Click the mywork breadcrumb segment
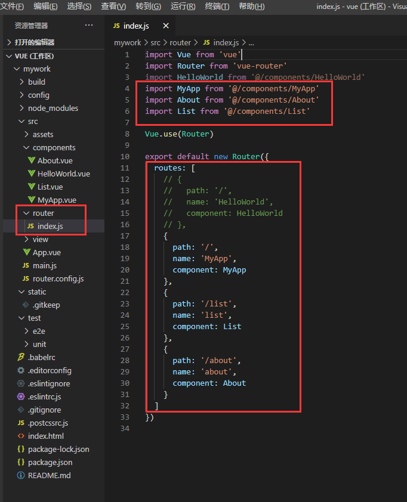Screen dimensions: 407x502 click(128, 42)
